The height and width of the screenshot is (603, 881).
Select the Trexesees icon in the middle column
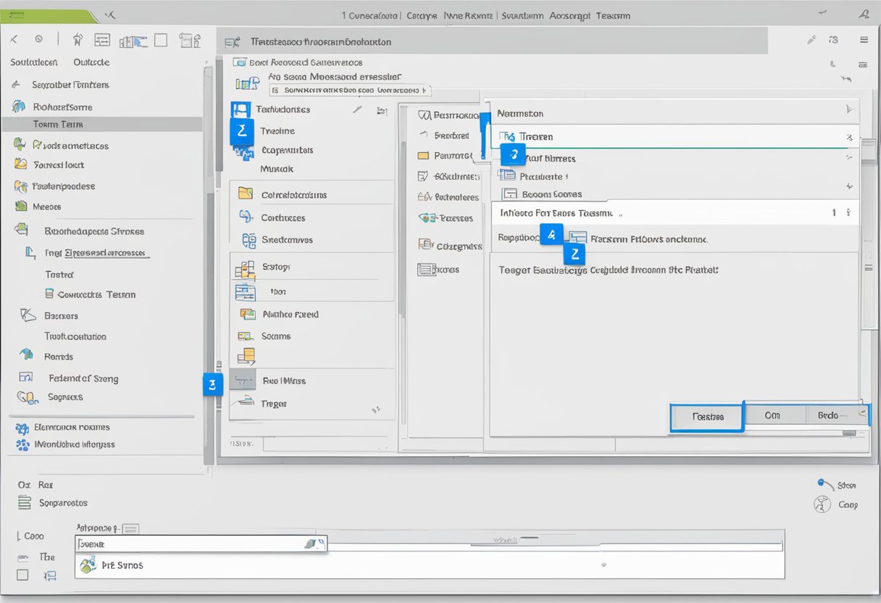(x=427, y=217)
